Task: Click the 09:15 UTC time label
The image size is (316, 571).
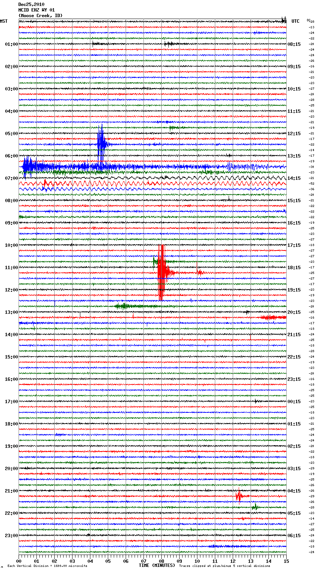Action: (x=294, y=67)
